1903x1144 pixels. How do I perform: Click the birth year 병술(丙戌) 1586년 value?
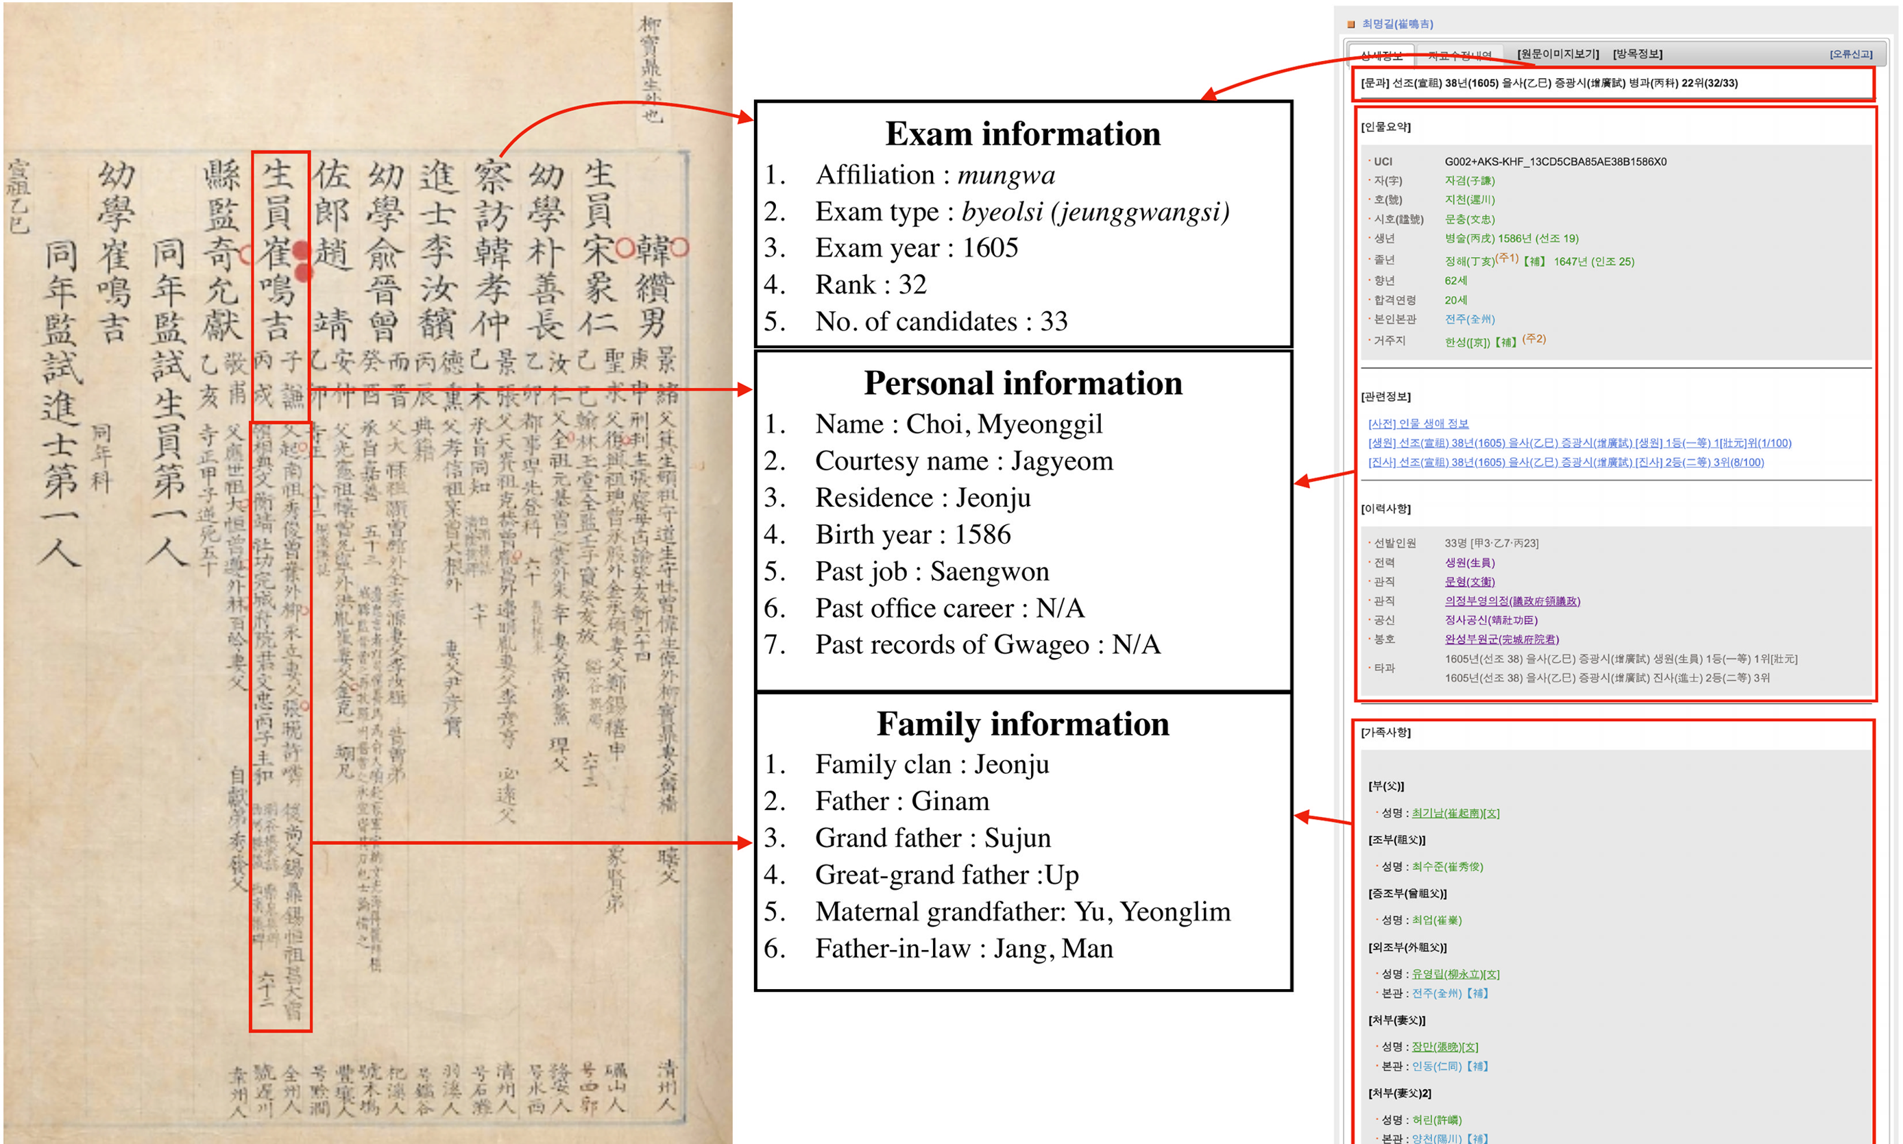point(1510,239)
